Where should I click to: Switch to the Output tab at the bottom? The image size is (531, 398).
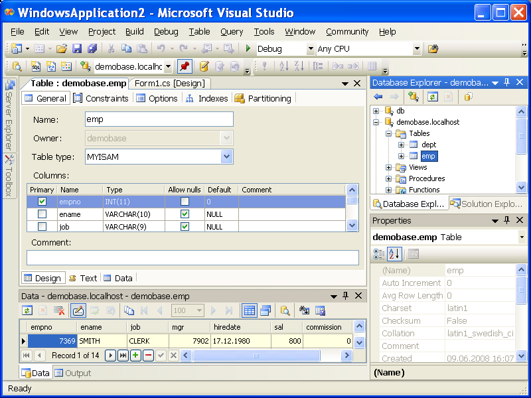(x=73, y=373)
